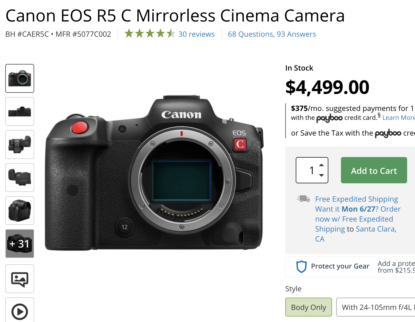This screenshot has width=415, height=322.
Task: Show more images via +31 thumbnail
Action: point(20,244)
